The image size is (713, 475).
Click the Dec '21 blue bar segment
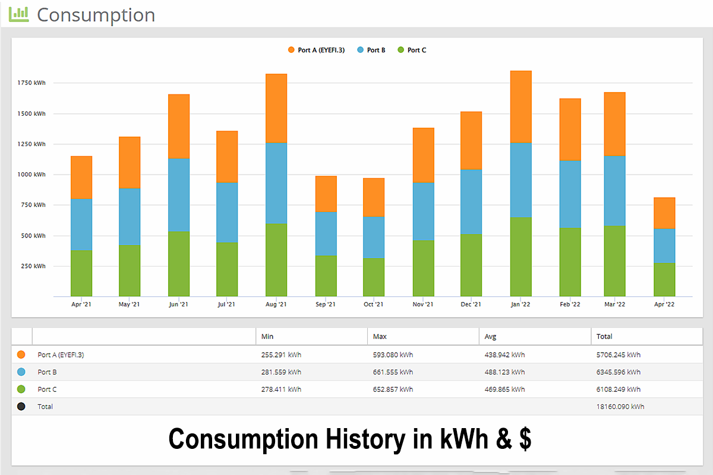point(471,201)
